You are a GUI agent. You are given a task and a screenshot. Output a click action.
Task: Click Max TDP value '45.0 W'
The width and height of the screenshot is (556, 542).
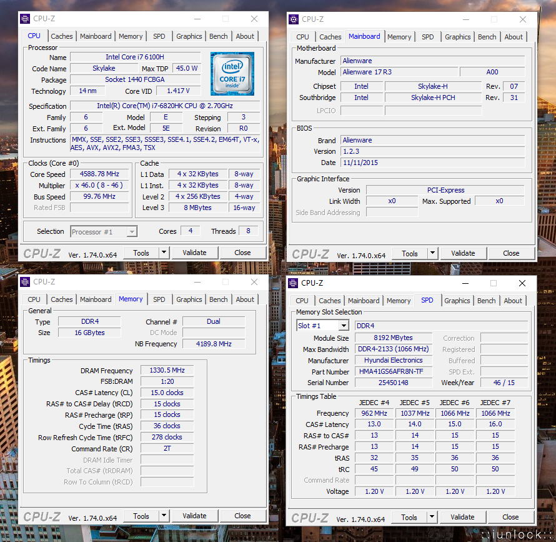point(187,68)
